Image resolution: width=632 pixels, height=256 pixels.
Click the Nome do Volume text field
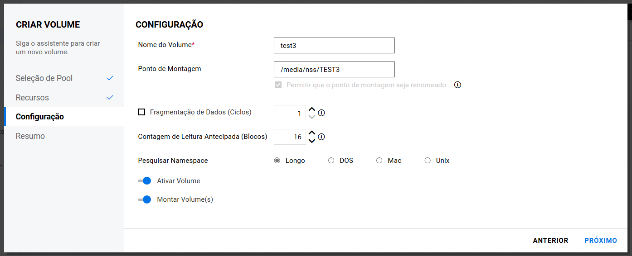[334, 46]
